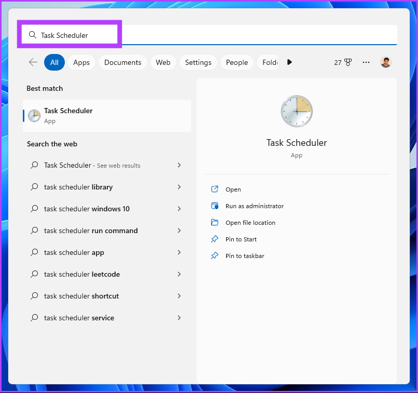Click search icon beside task scheduler app
This screenshot has width=418, height=393.
tap(34, 252)
